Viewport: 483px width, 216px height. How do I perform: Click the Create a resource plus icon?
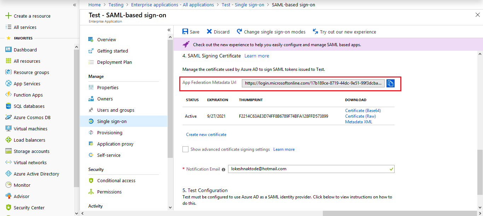pos(8,16)
